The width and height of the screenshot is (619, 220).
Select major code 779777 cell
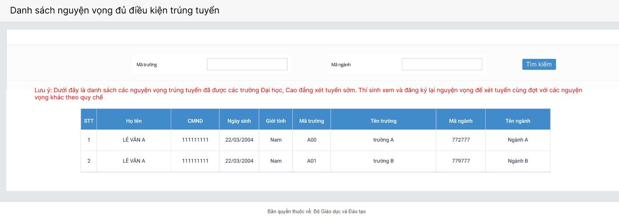coord(460,161)
